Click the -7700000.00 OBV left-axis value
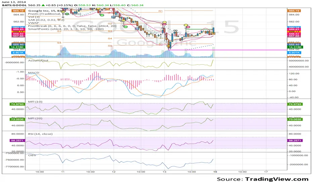This screenshot has height=184, width=313. tap(15, 167)
